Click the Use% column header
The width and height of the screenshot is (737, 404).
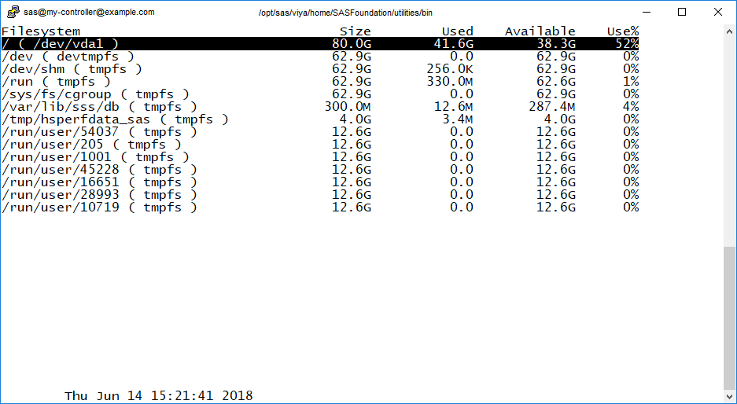pyautogui.click(x=622, y=31)
